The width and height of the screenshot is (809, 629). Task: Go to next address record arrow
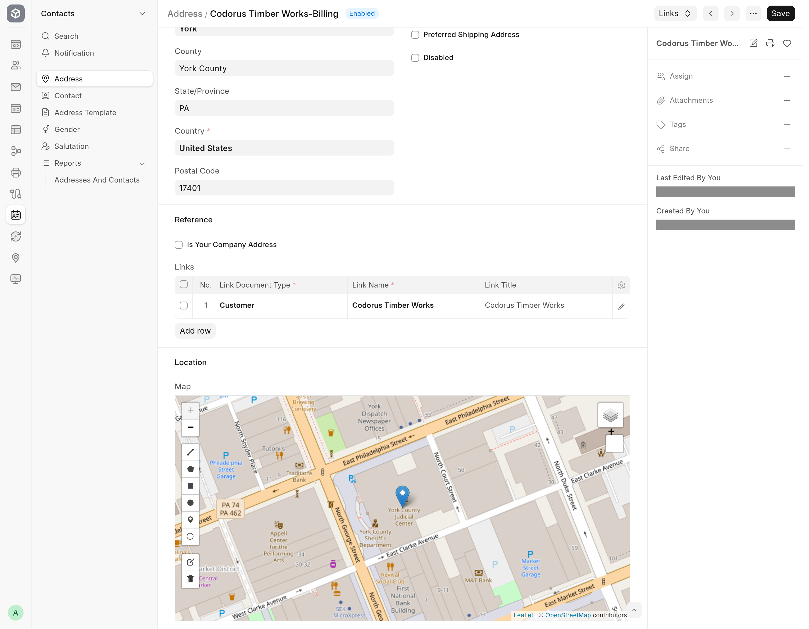point(731,14)
